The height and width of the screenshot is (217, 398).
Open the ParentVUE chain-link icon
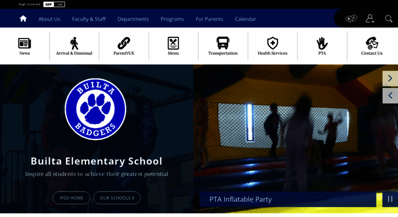(x=124, y=43)
